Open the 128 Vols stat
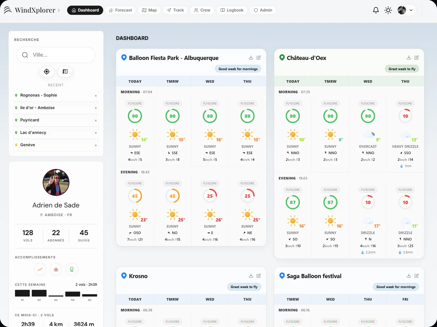The width and height of the screenshot is (437, 327). 28,235
